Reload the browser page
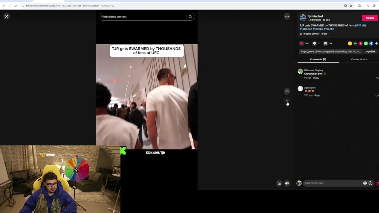Viewport: 379px width, 213px height. pos(15,6)
